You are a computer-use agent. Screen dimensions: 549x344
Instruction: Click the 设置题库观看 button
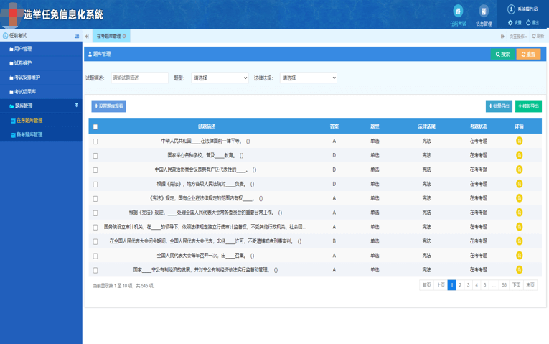108,106
